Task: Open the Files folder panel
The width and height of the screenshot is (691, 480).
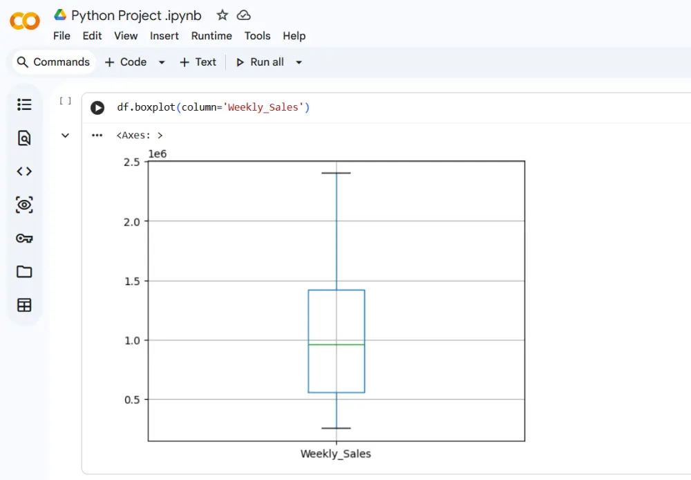Action: pos(24,272)
